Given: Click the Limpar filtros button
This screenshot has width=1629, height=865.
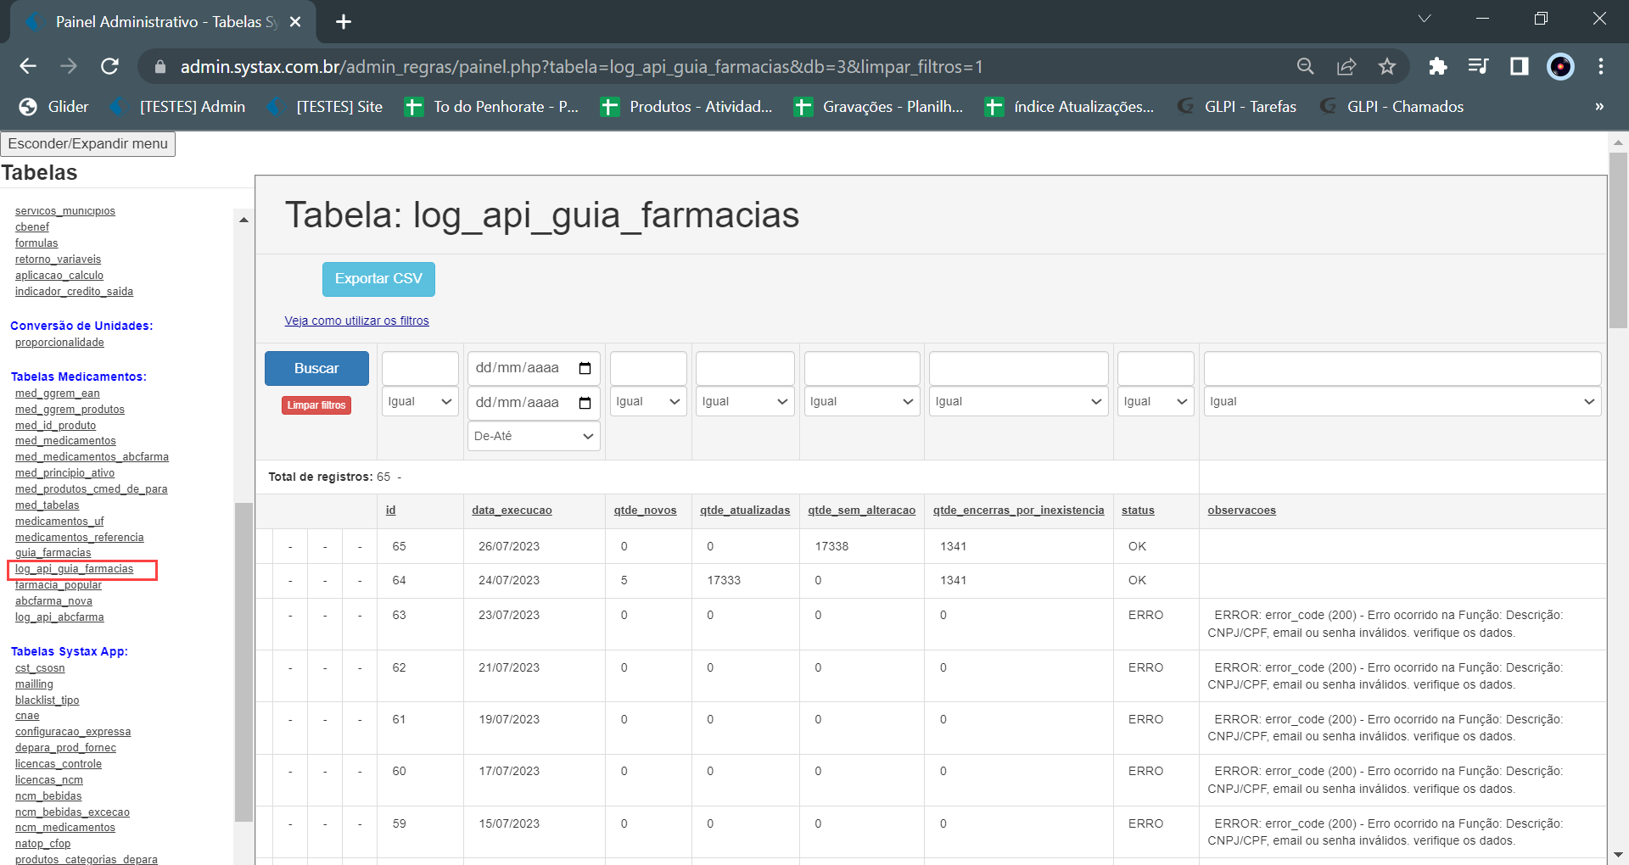Looking at the screenshot, I should [316, 405].
